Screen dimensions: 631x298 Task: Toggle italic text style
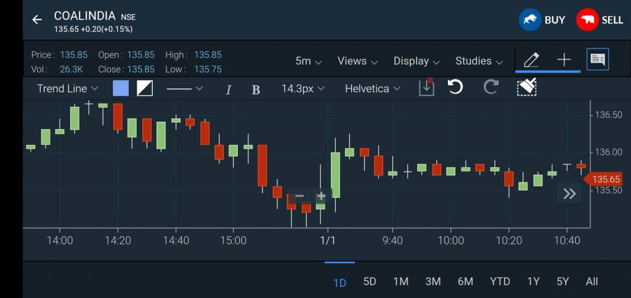pyautogui.click(x=228, y=90)
